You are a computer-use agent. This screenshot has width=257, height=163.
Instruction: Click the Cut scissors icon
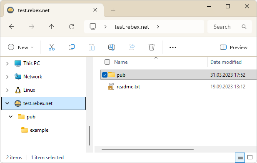(52, 47)
